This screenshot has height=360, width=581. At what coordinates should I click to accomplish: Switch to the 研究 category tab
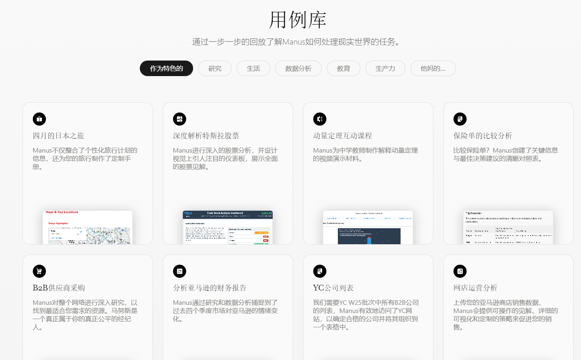click(x=215, y=68)
